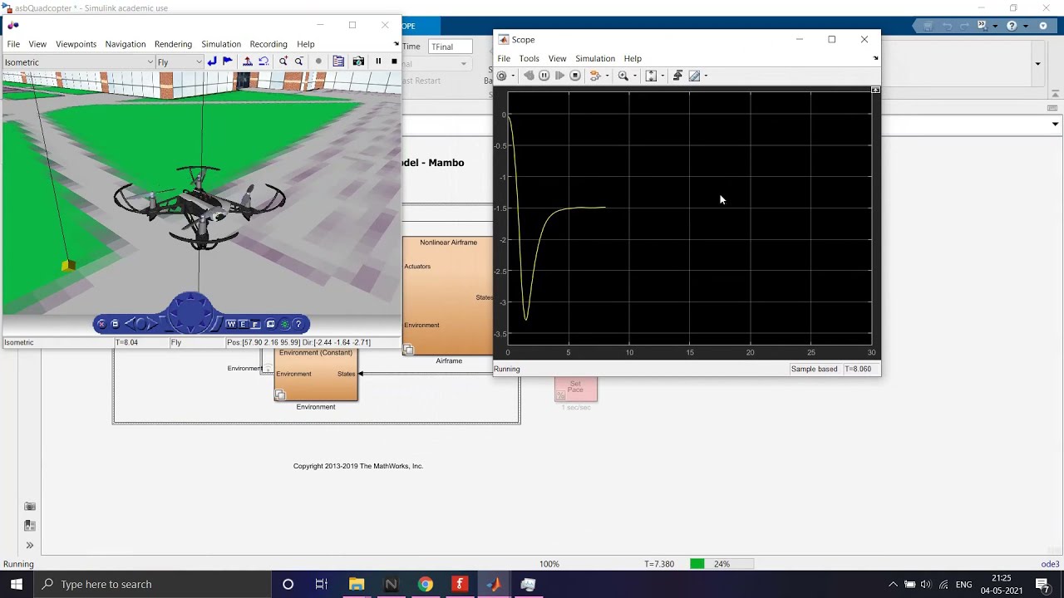This screenshot has width=1064, height=598.
Task: Click the Set Pace block
Action: [x=576, y=389]
